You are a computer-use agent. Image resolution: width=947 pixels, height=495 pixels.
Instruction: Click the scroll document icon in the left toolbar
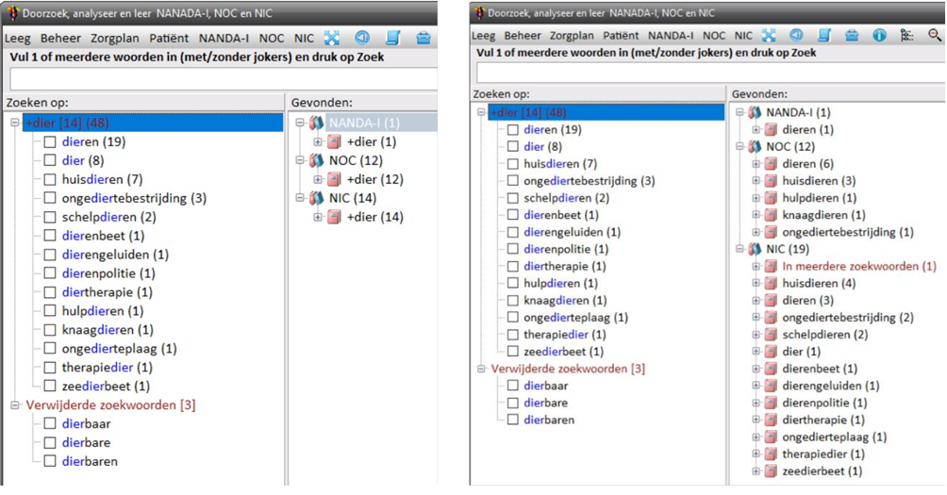coord(392,39)
